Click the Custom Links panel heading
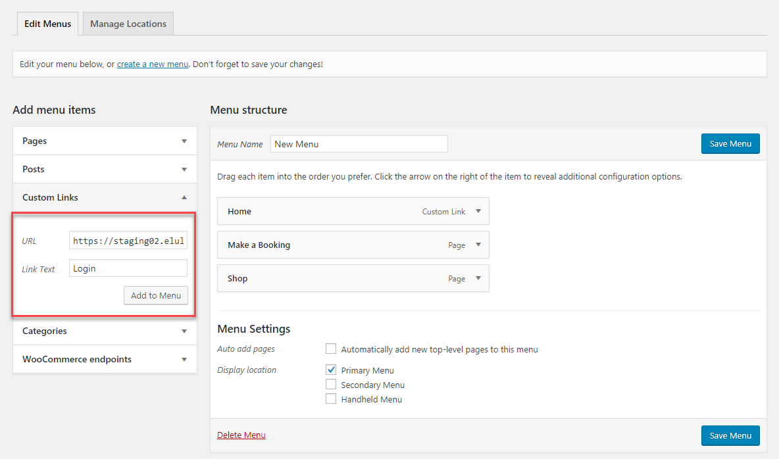Viewport: 779px width, 459px height. click(50, 198)
